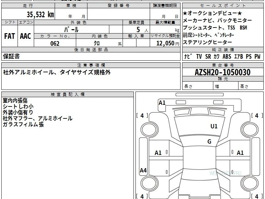
Task: Click the inspector note 外装小傷有り
Action: pos(18,112)
